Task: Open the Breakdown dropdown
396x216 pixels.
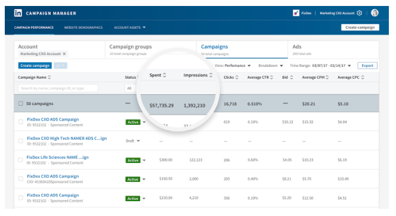Action: click(271, 66)
